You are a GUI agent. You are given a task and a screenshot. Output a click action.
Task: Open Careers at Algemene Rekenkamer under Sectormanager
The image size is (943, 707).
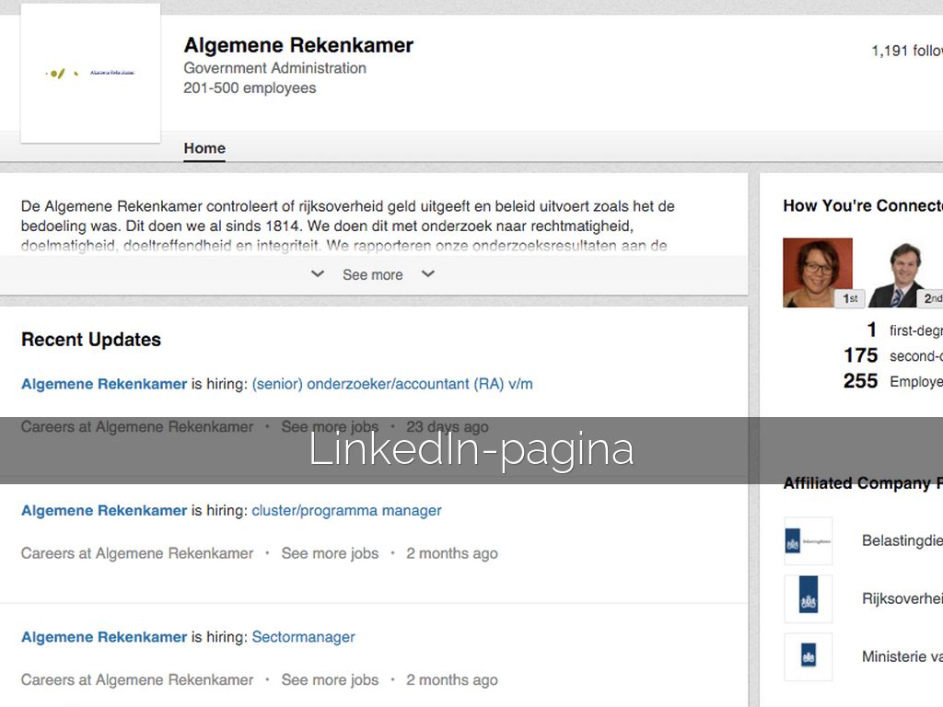pyautogui.click(x=137, y=680)
